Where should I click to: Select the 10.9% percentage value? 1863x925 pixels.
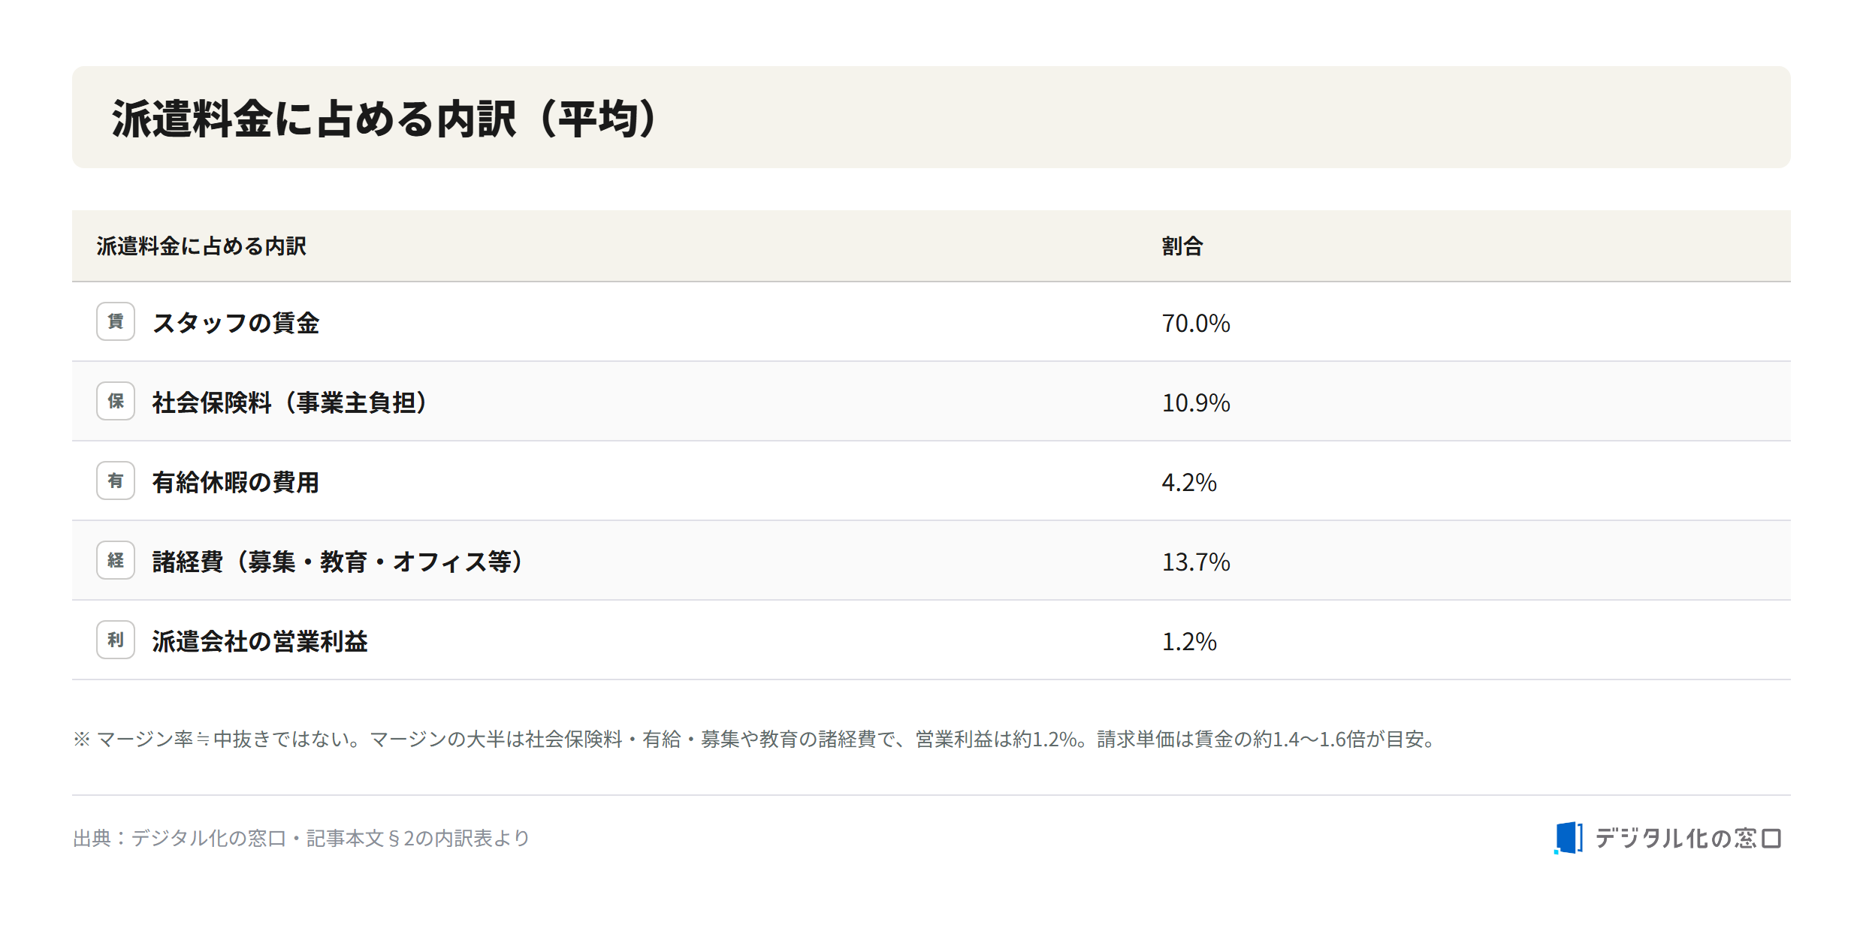(x=1196, y=402)
